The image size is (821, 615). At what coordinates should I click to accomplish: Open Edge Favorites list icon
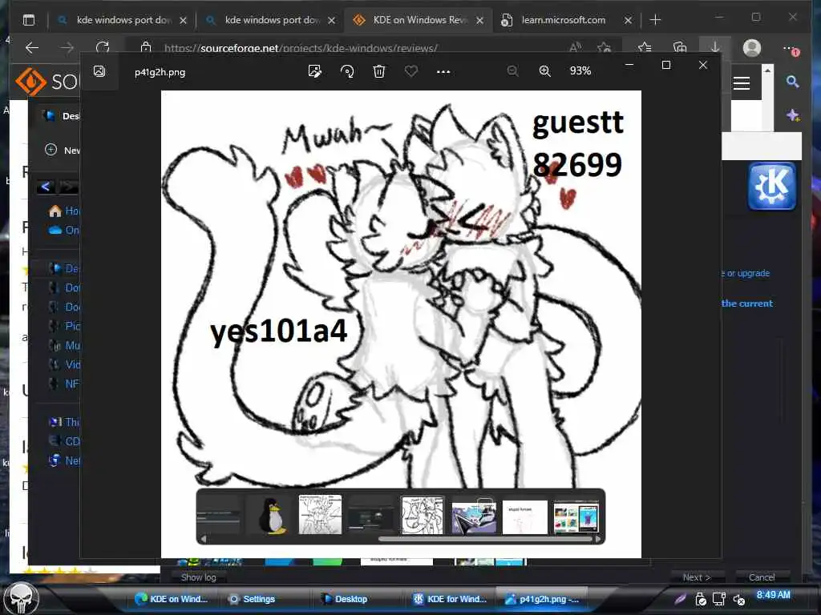tap(645, 47)
